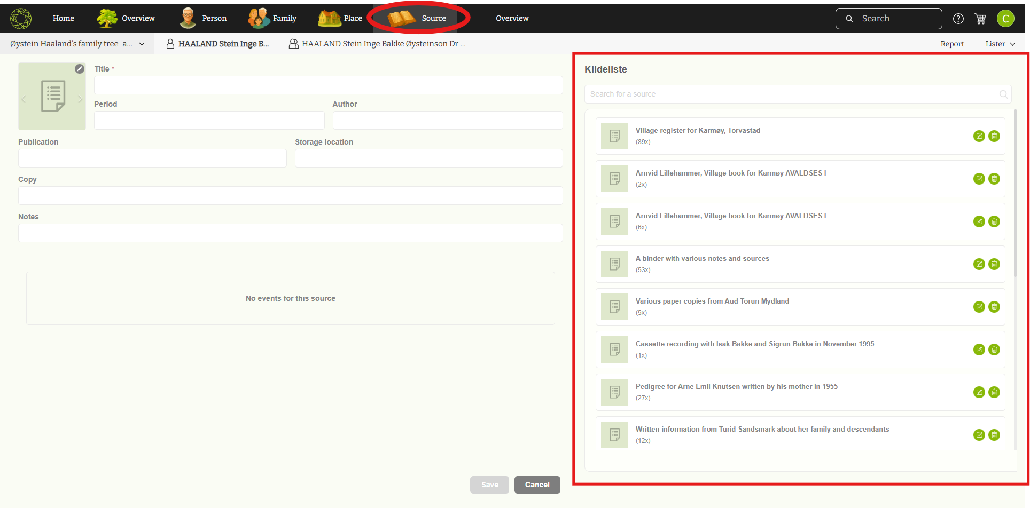Image resolution: width=1030 pixels, height=508 pixels.
Task: Click the magnifier icon in source search
Action: coord(1003,94)
